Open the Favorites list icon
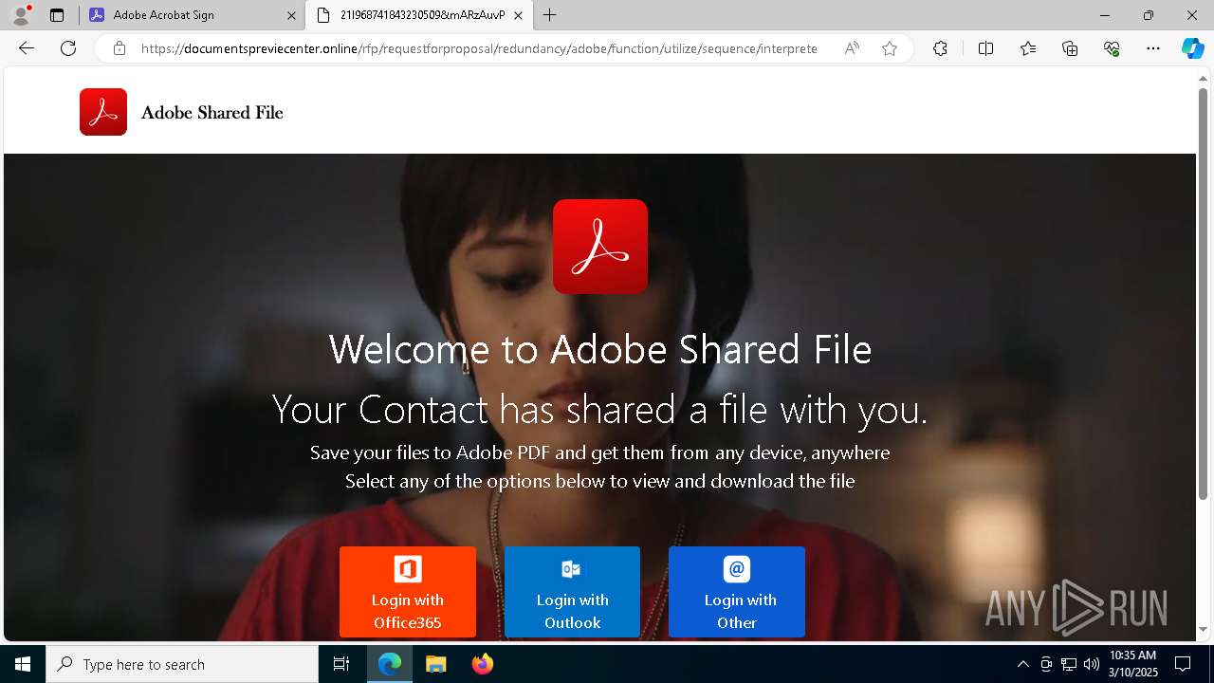 point(1028,48)
